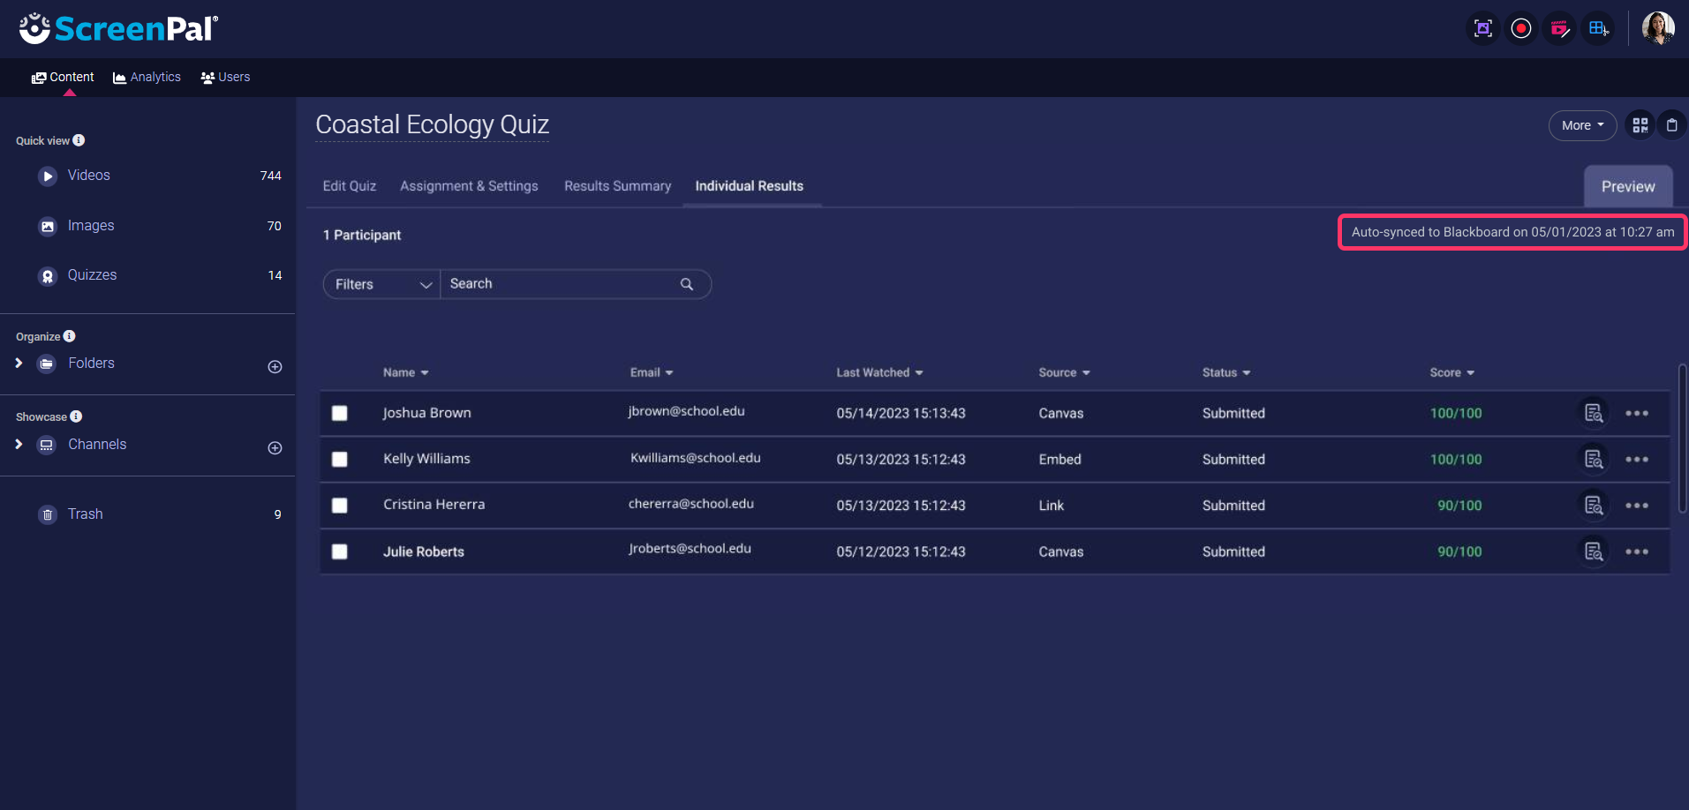Click the QR code icon
This screenshot has width=1689, height=810.
click(x=1640, y=125)
